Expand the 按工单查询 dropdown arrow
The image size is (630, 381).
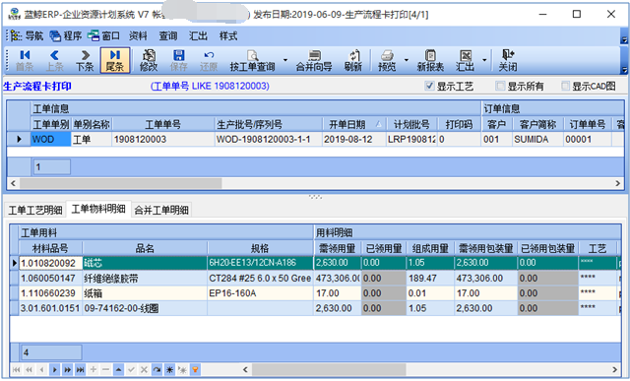pos(285,60)
